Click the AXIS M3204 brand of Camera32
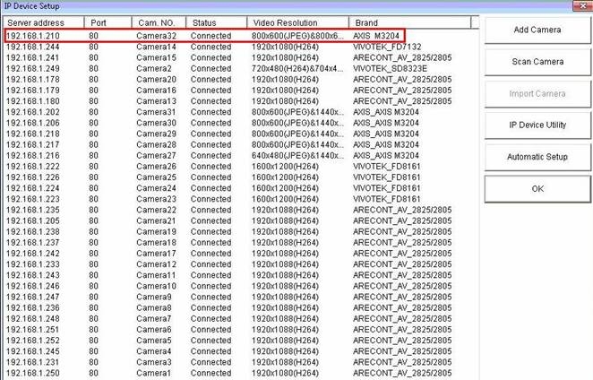 point(376,36)
